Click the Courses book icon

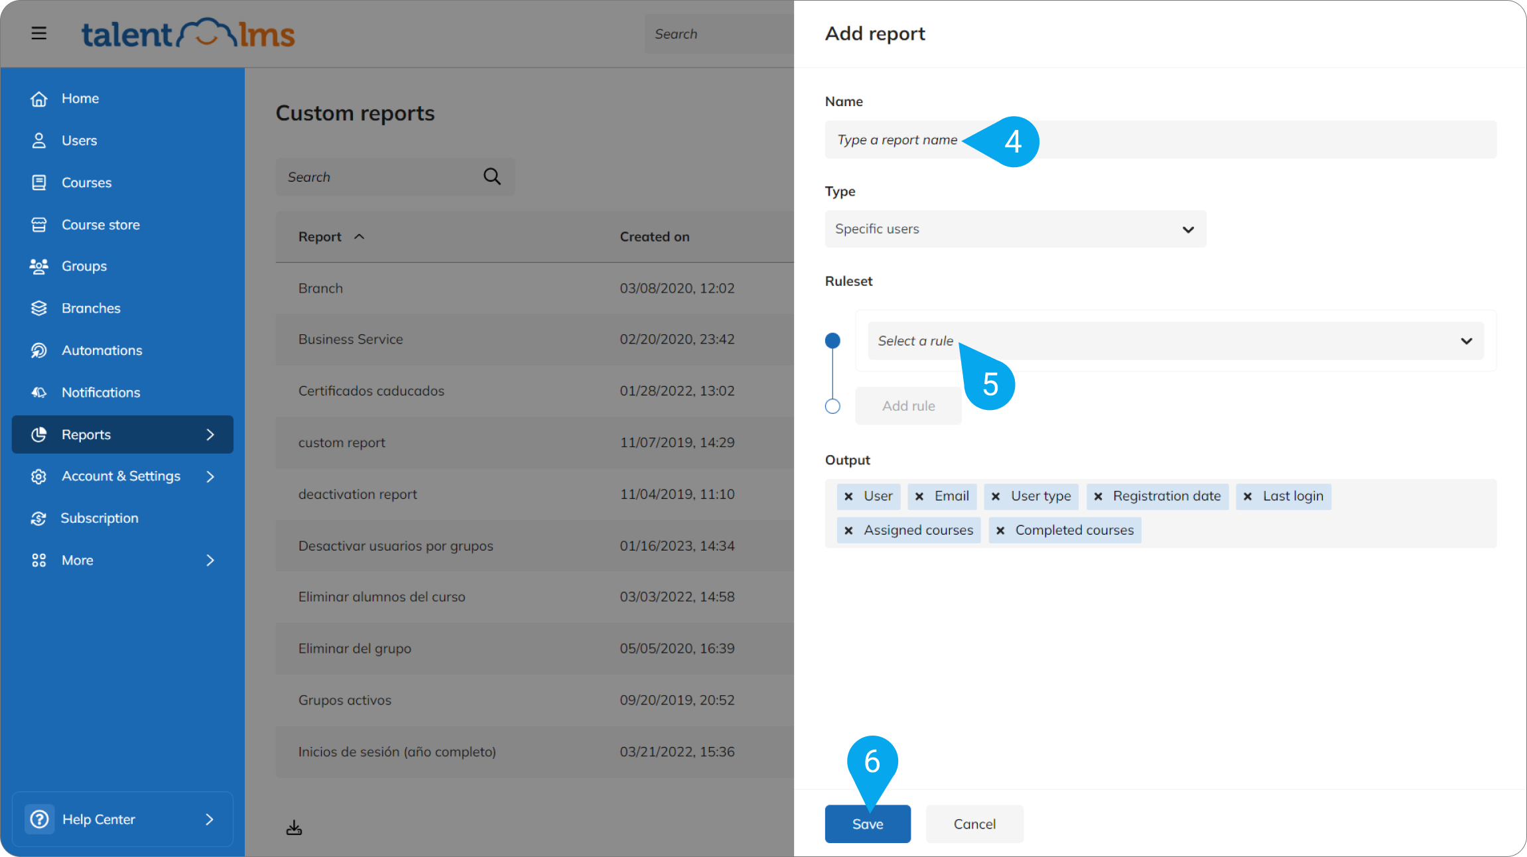click(x=39, y=182)
